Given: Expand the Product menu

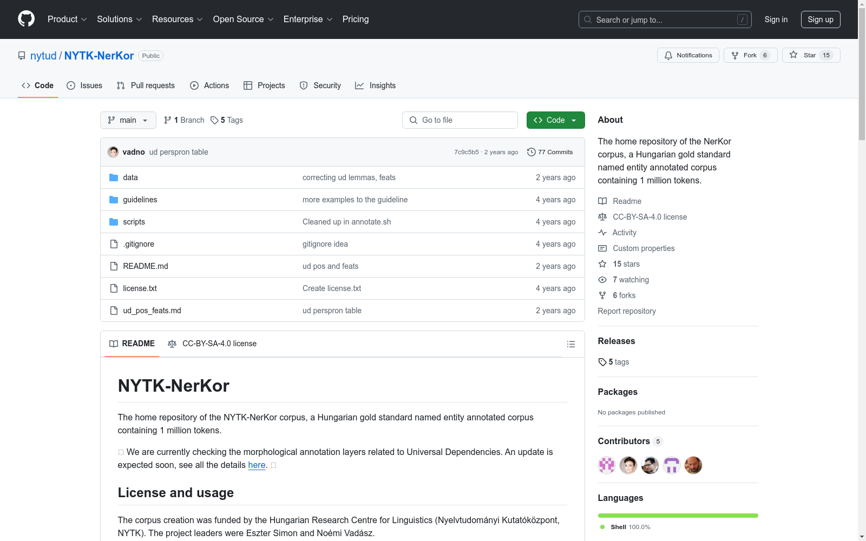Looking at the screenshot, I should pos(67,19).
